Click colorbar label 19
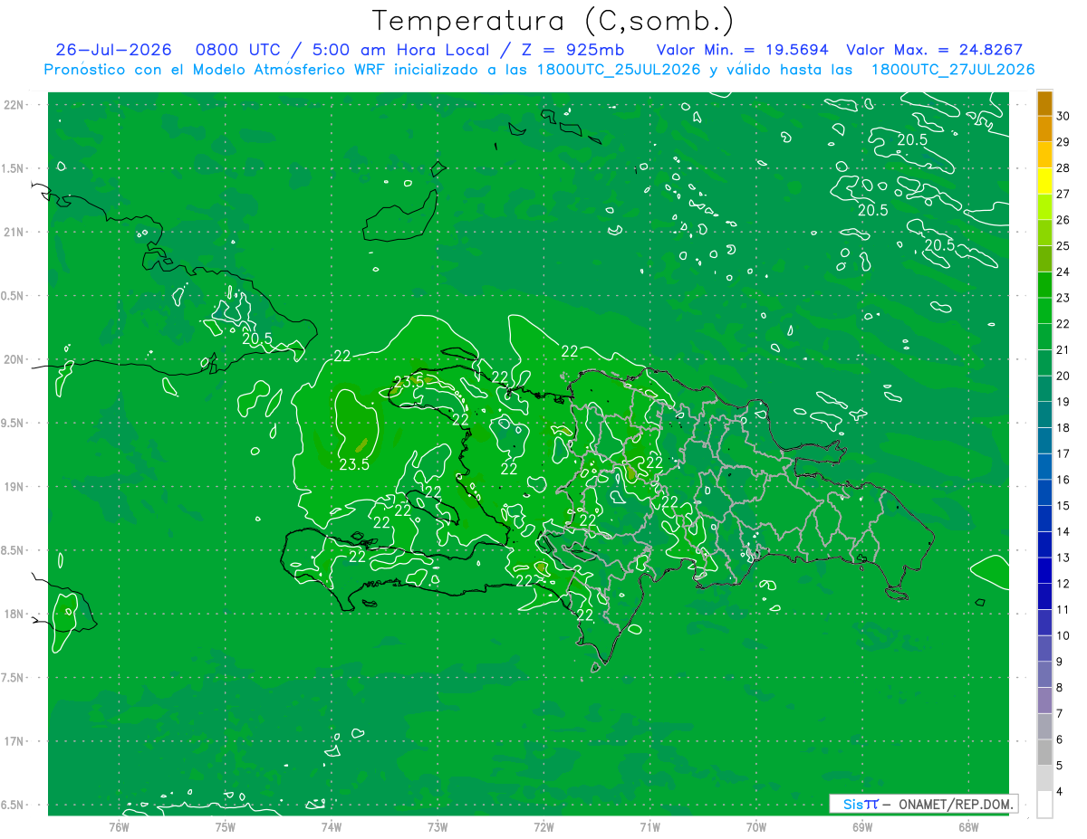Screen dimensions: 1087x839 click(1063, 402)
